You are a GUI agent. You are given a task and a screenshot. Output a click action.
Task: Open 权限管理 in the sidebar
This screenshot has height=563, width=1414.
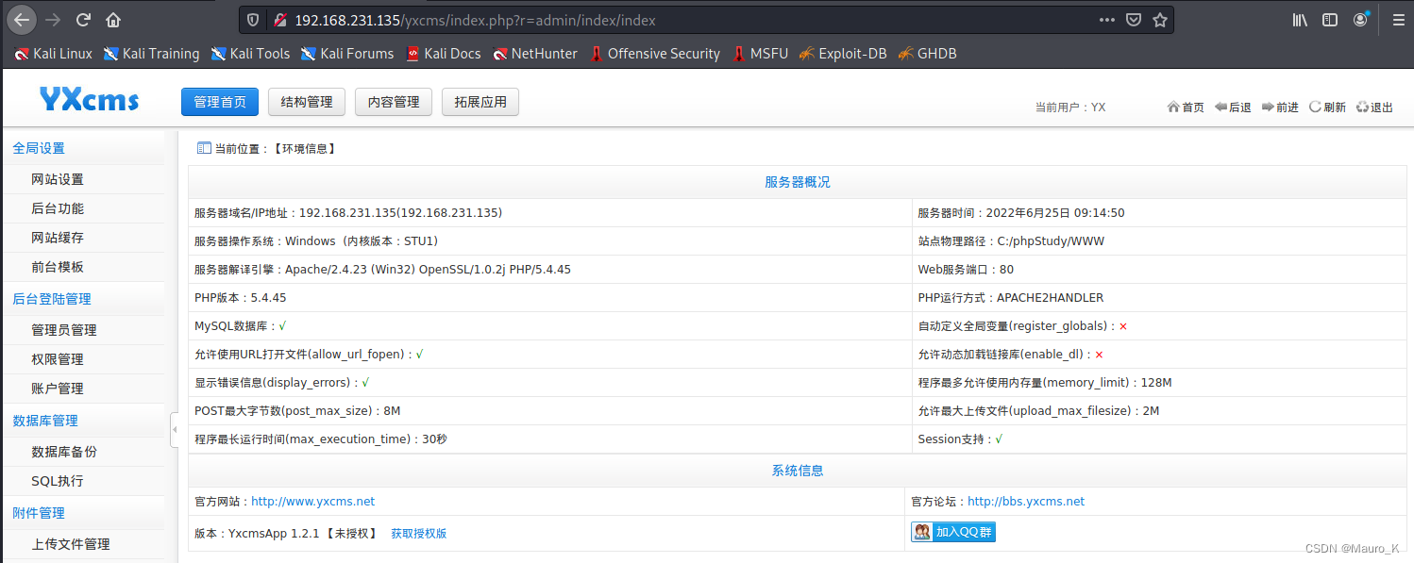pos(58,359)
